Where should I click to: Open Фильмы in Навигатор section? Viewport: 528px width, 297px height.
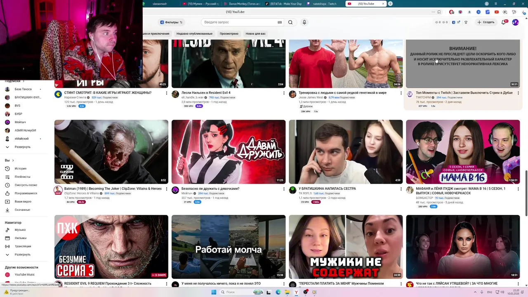(20, 238)
